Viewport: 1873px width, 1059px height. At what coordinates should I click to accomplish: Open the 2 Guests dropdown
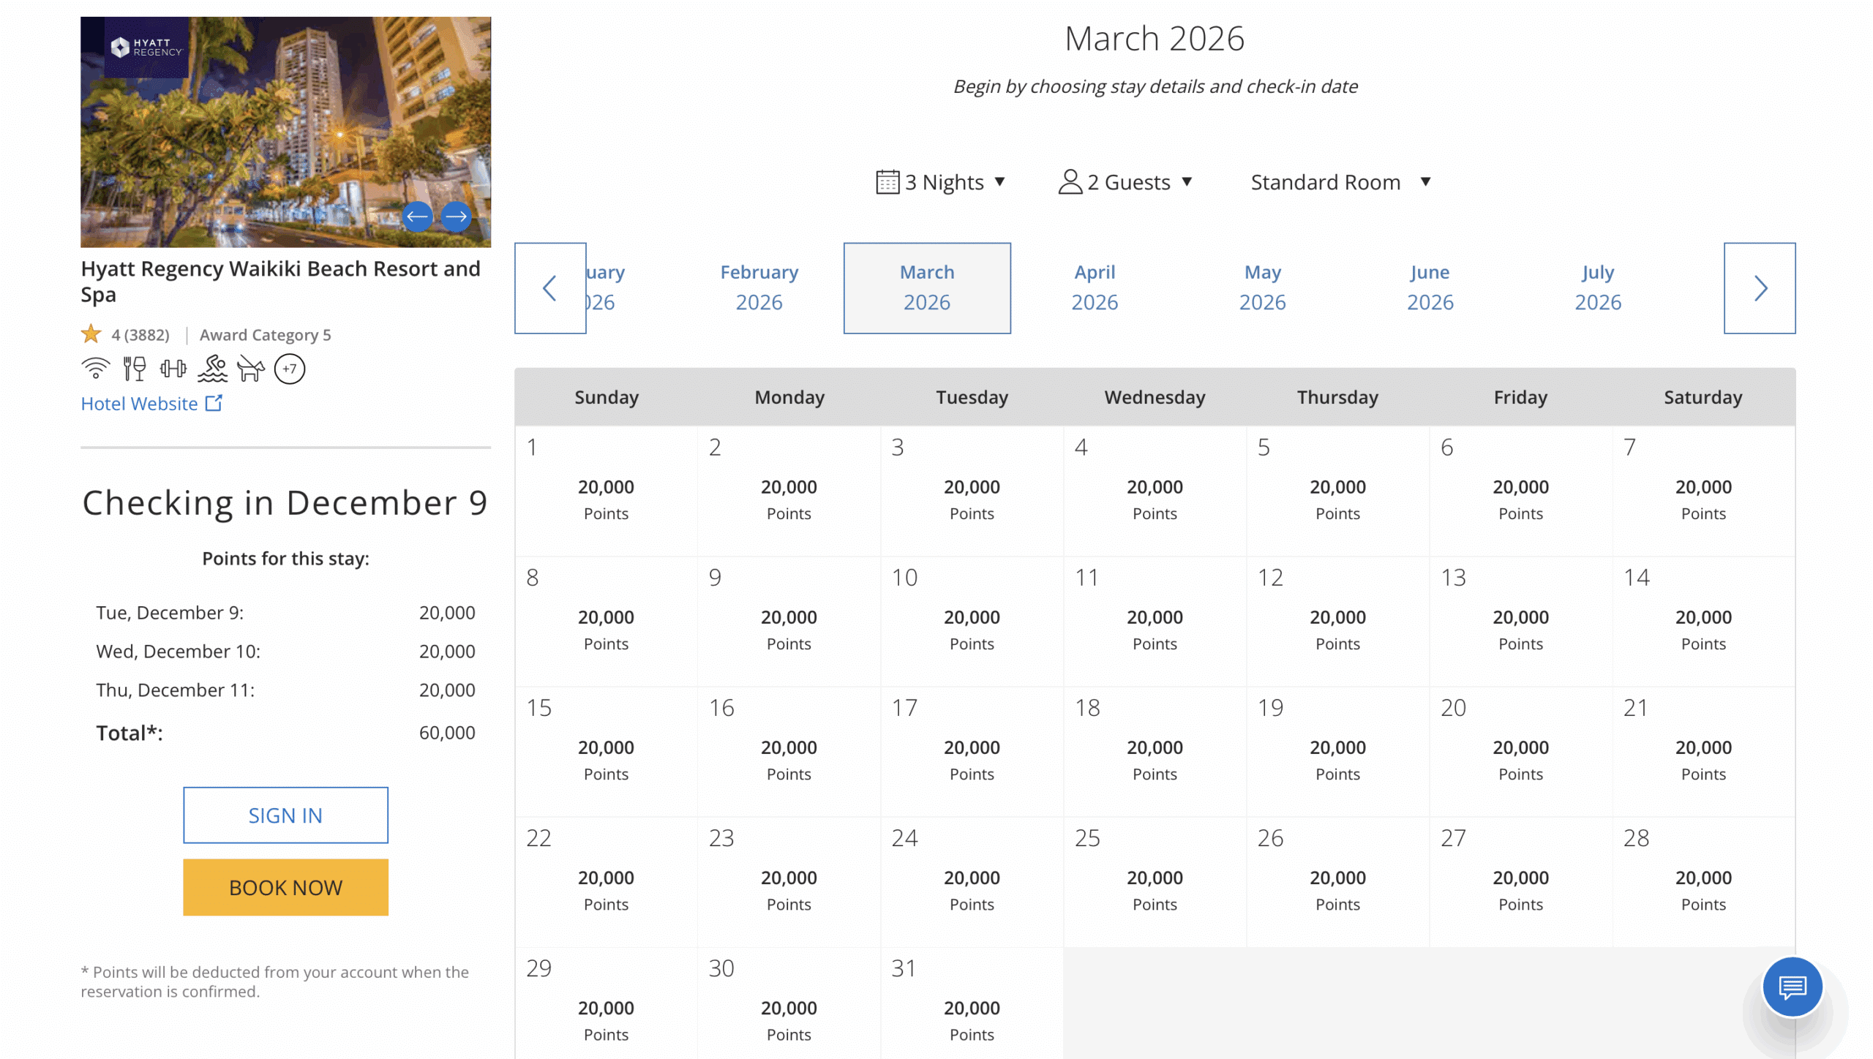coord(1127,182)
